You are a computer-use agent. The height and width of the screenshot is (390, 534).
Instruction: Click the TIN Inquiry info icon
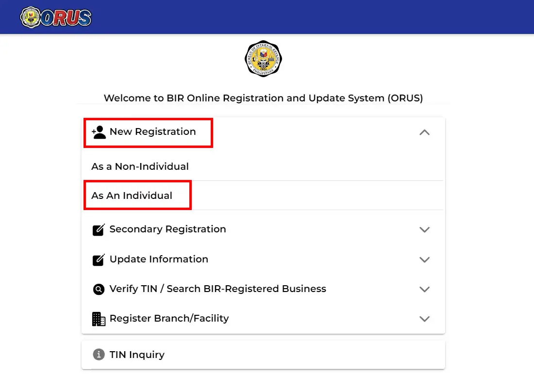click(99, 355)
